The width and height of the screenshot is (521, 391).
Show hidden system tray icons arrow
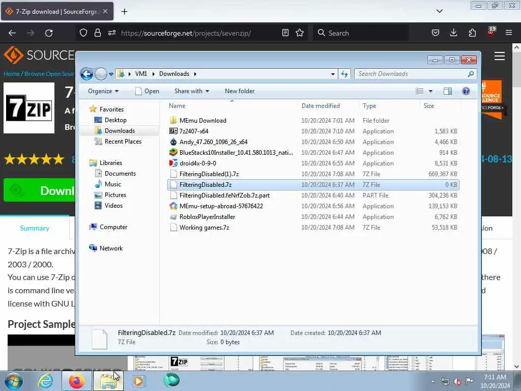click(432, 381)
